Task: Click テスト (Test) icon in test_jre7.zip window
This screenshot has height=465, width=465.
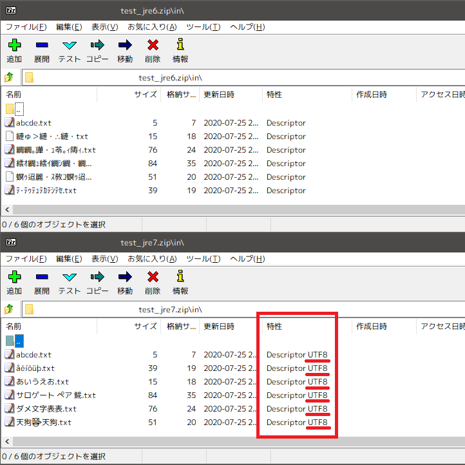Action: pyautogui.click(x=70, y=278)
